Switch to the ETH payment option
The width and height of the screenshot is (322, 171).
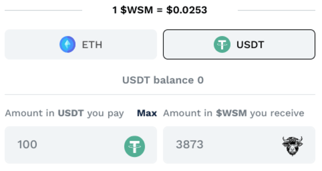click(80, 45)
